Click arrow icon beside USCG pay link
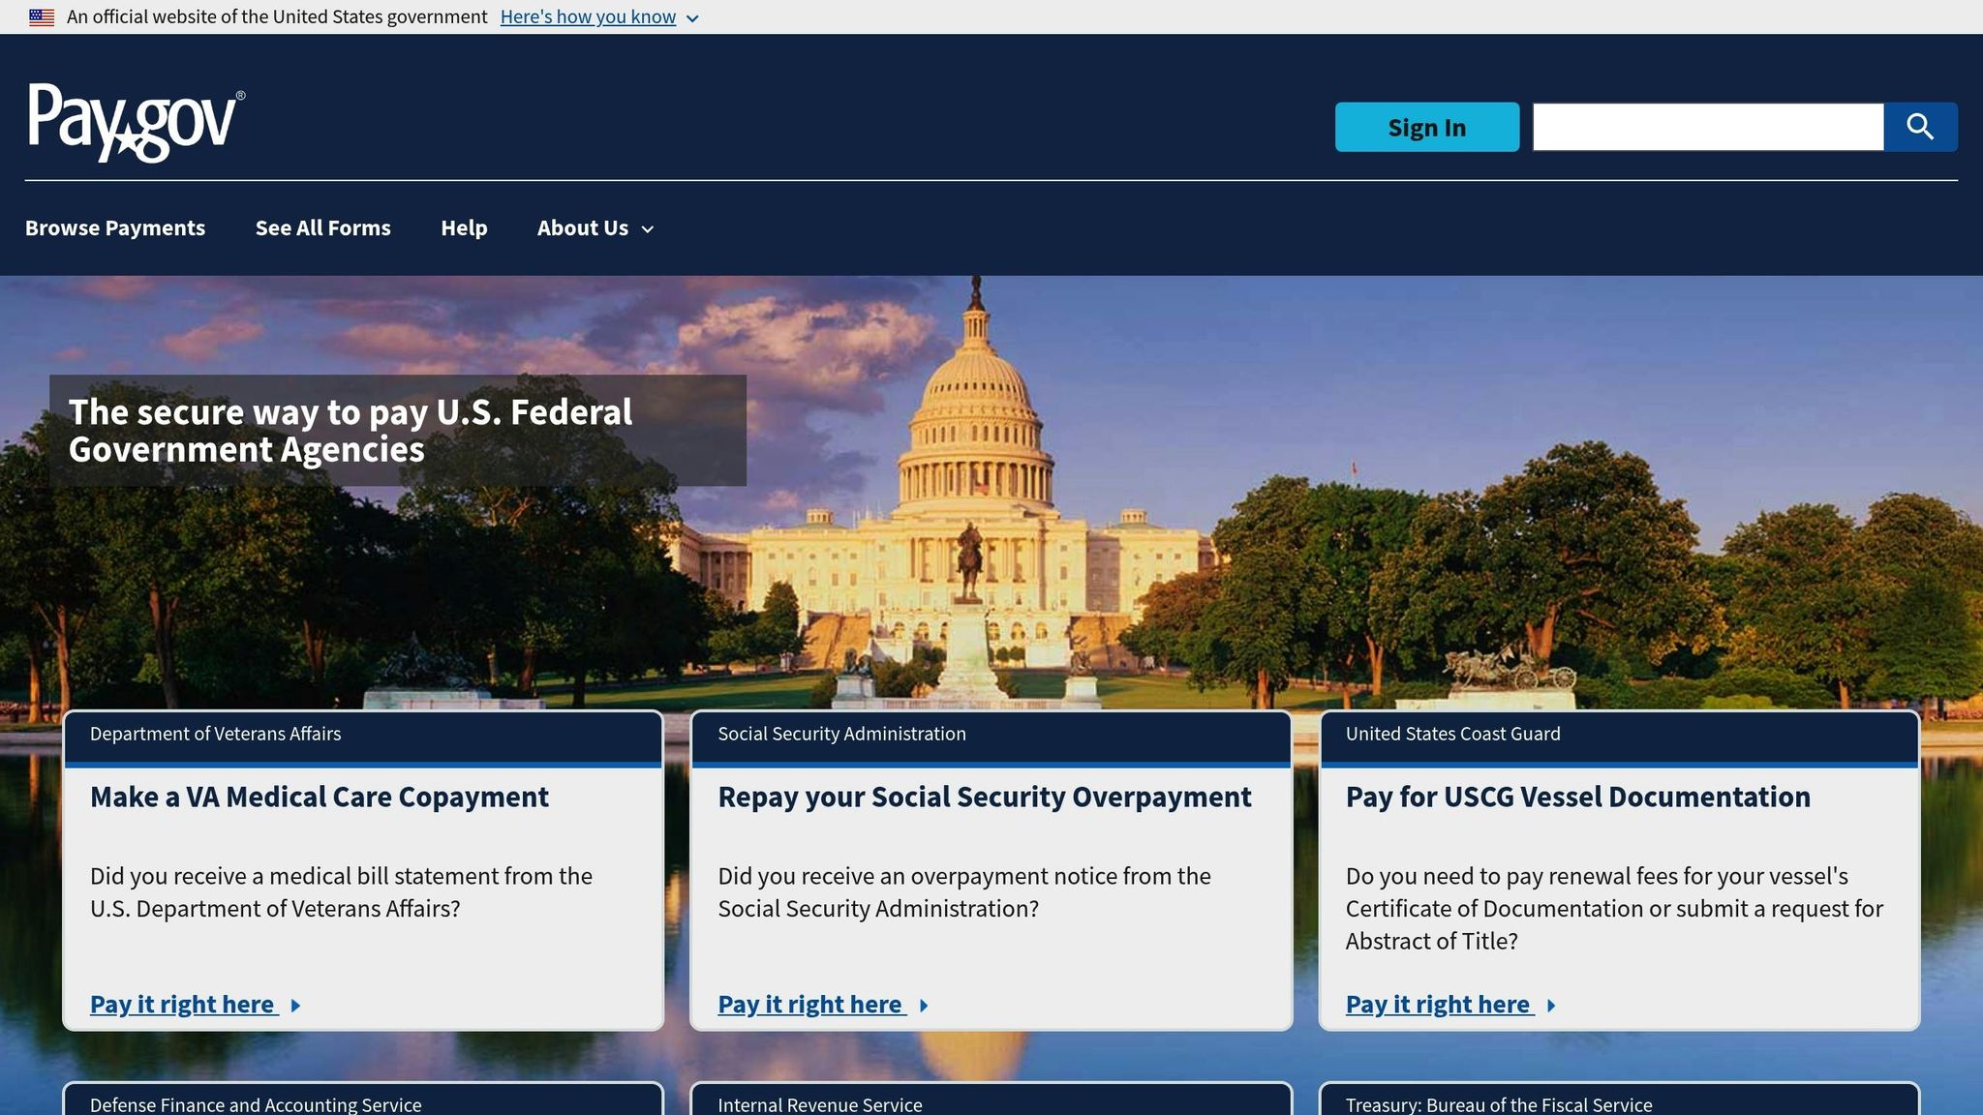Viewport: 1983px width, 1115px height. pyautogui.click(x=1551, y=1006)
